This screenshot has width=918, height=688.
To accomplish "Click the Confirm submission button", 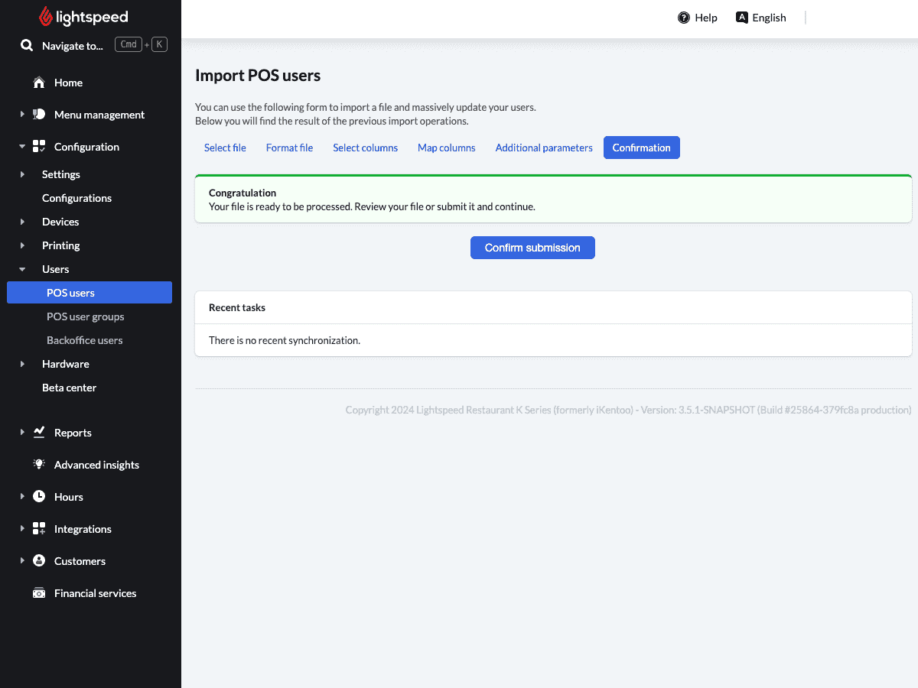I will pos(532,248).
